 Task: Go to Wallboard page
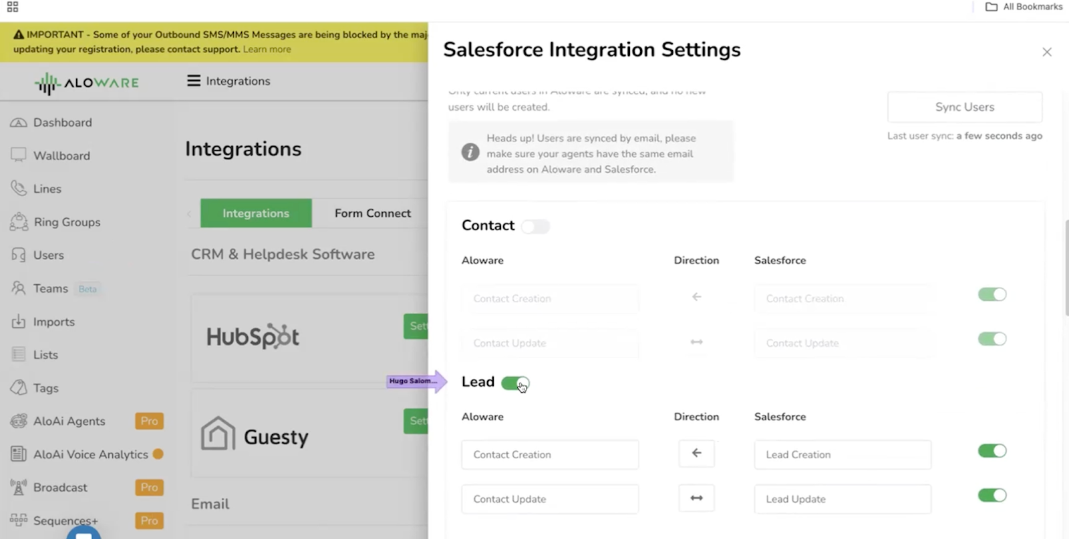[61, 155]
